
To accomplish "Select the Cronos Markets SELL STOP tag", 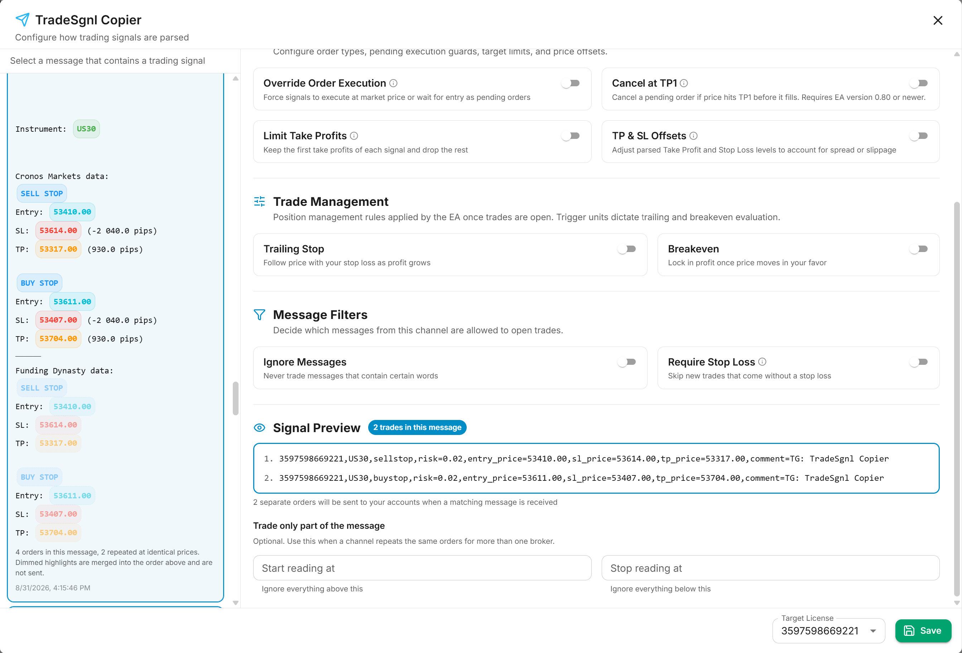I will coord(42,193).
